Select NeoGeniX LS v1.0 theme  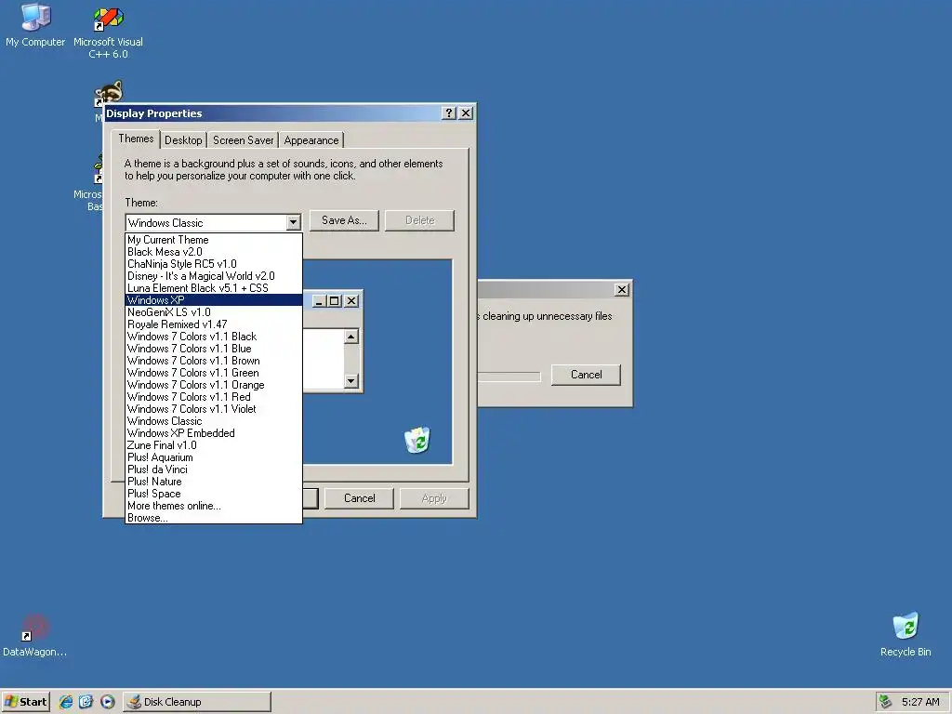(214, 312)
